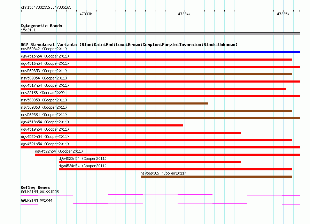The height and width of the screenshot is (224, 310).
Task: Click the nsv569364 (Cooper2011) label
Action: click(x=44, y=115)
